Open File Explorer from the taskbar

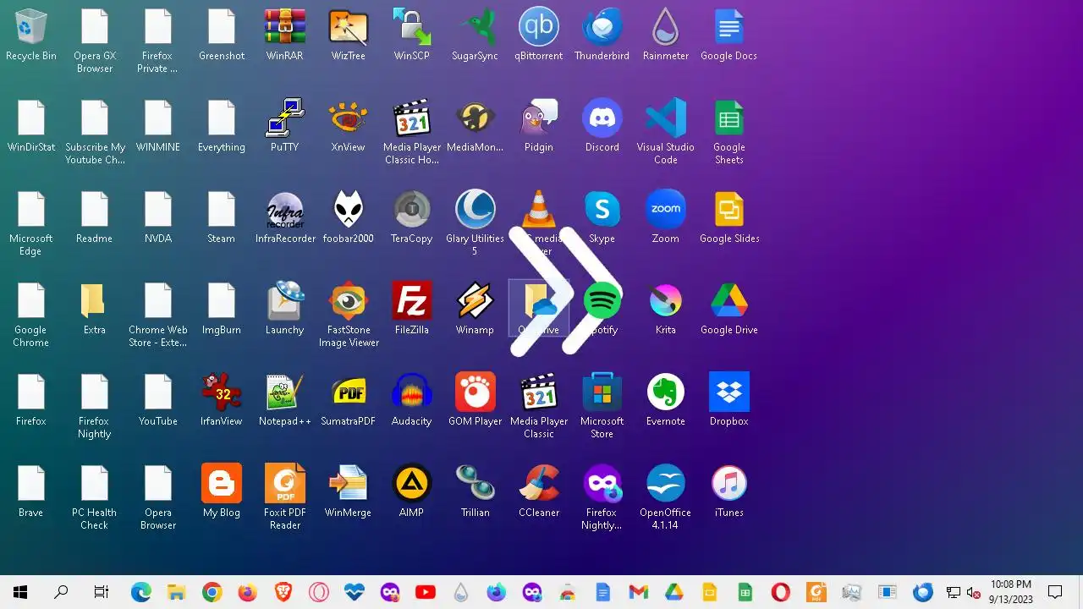pos(176,592)
